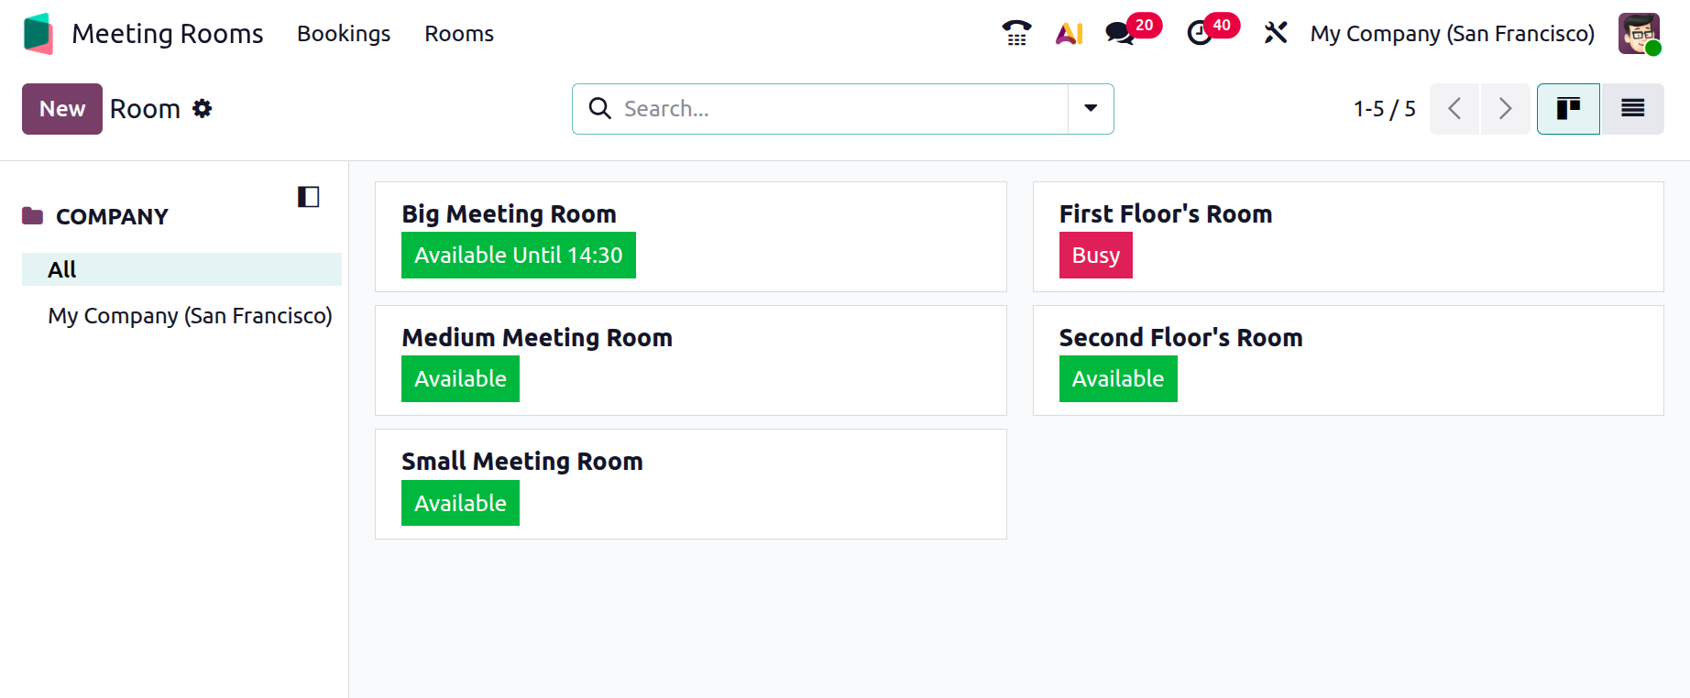Viewport: 1690px width, 698px height.
Task: Open the Rooms menu
Action: 459,34
